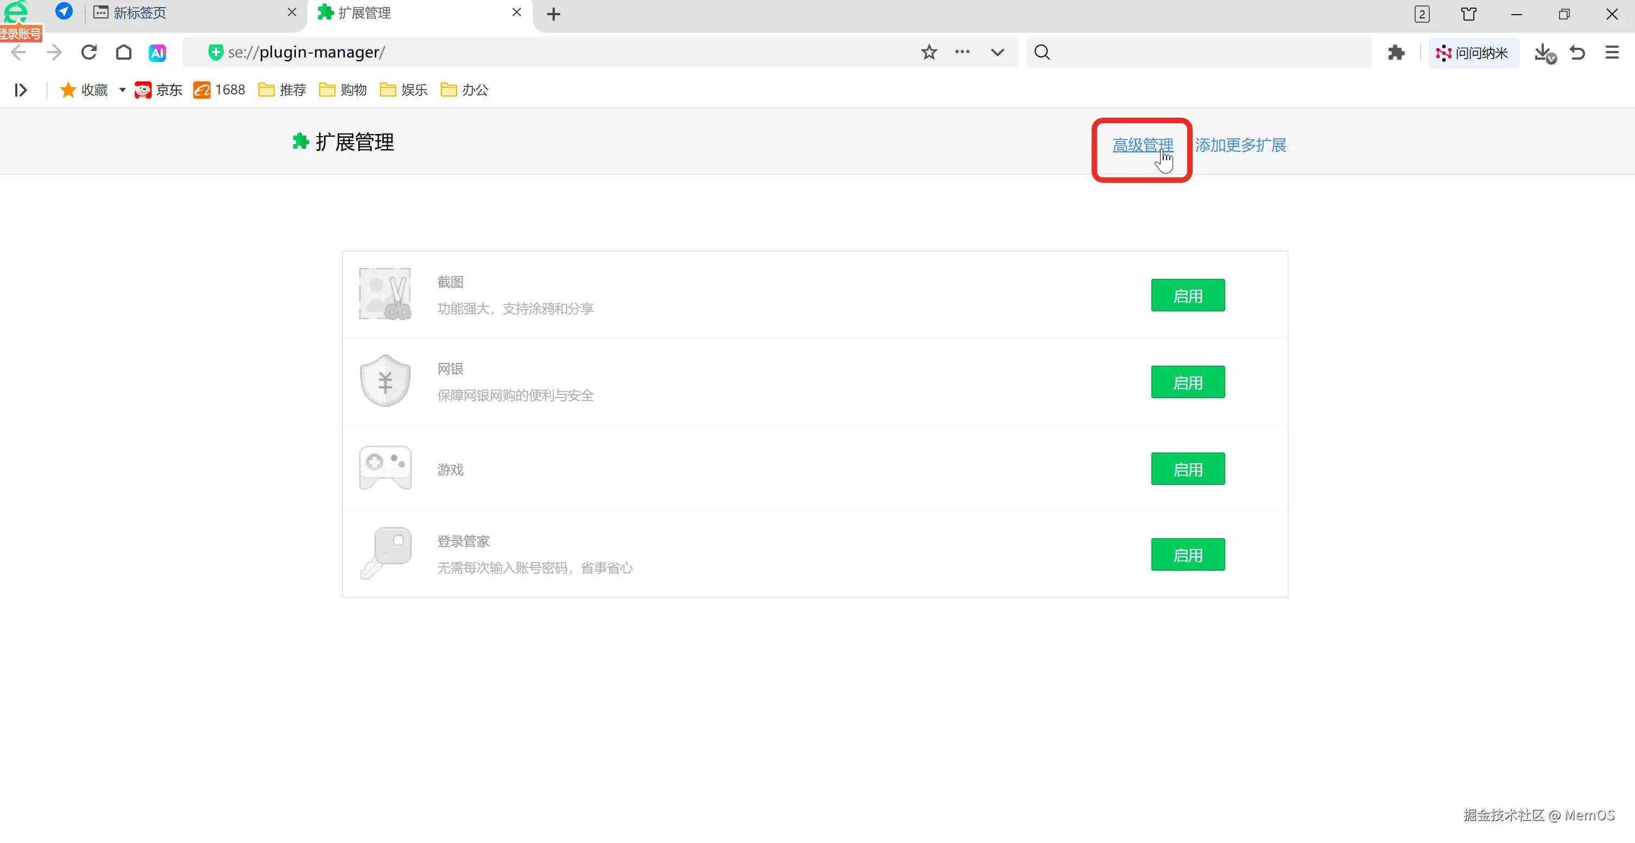Select the 扩展管理 tab
Viewport: 1635px width, 843px height.
click(419, 12)
